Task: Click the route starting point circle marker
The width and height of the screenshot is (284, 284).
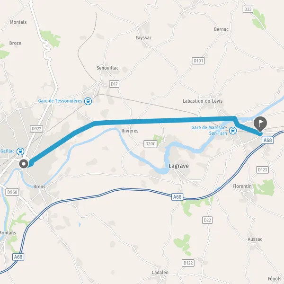Action: [x=24, y=164]
